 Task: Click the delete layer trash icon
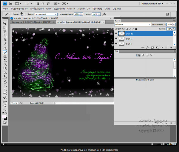tap(172, 47)
